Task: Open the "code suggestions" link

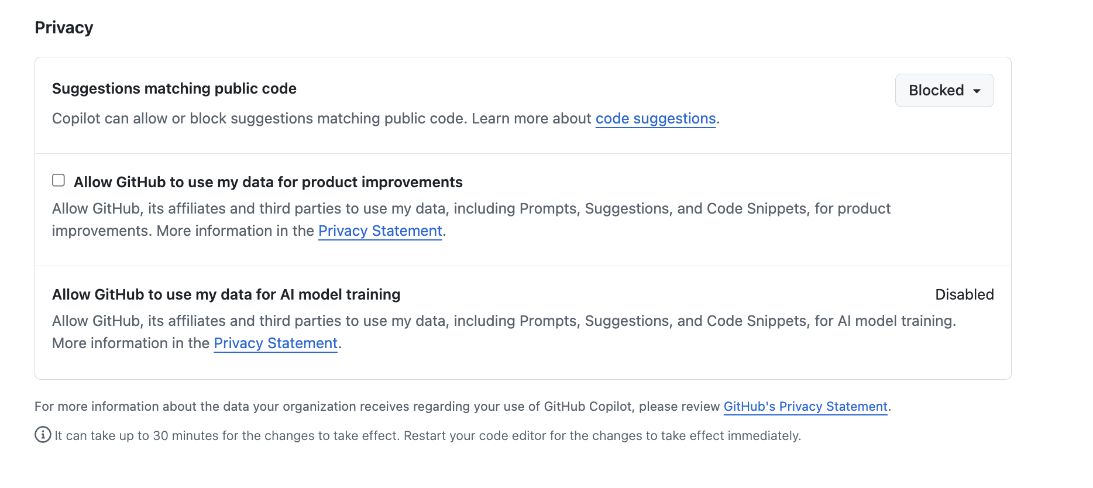Action: coord(655,118)
